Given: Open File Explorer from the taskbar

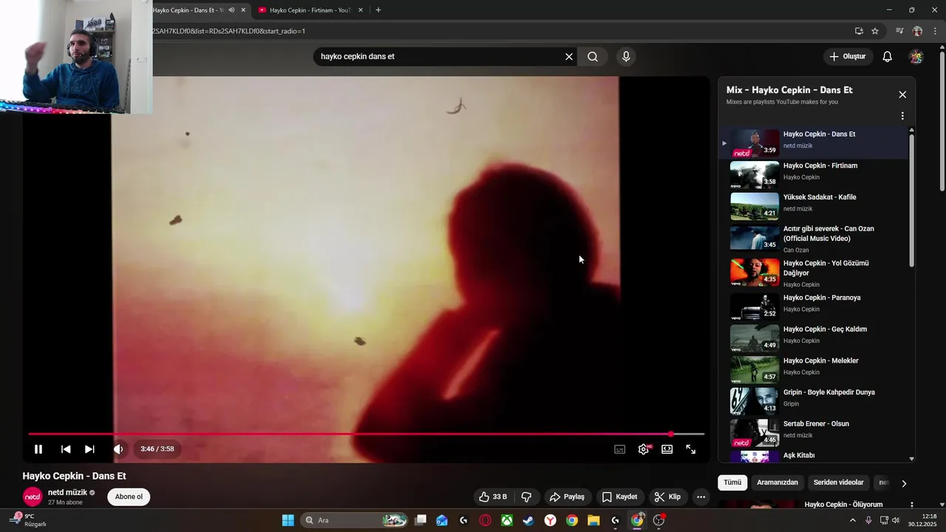Looking at the screenshot, I should [593, 521].
